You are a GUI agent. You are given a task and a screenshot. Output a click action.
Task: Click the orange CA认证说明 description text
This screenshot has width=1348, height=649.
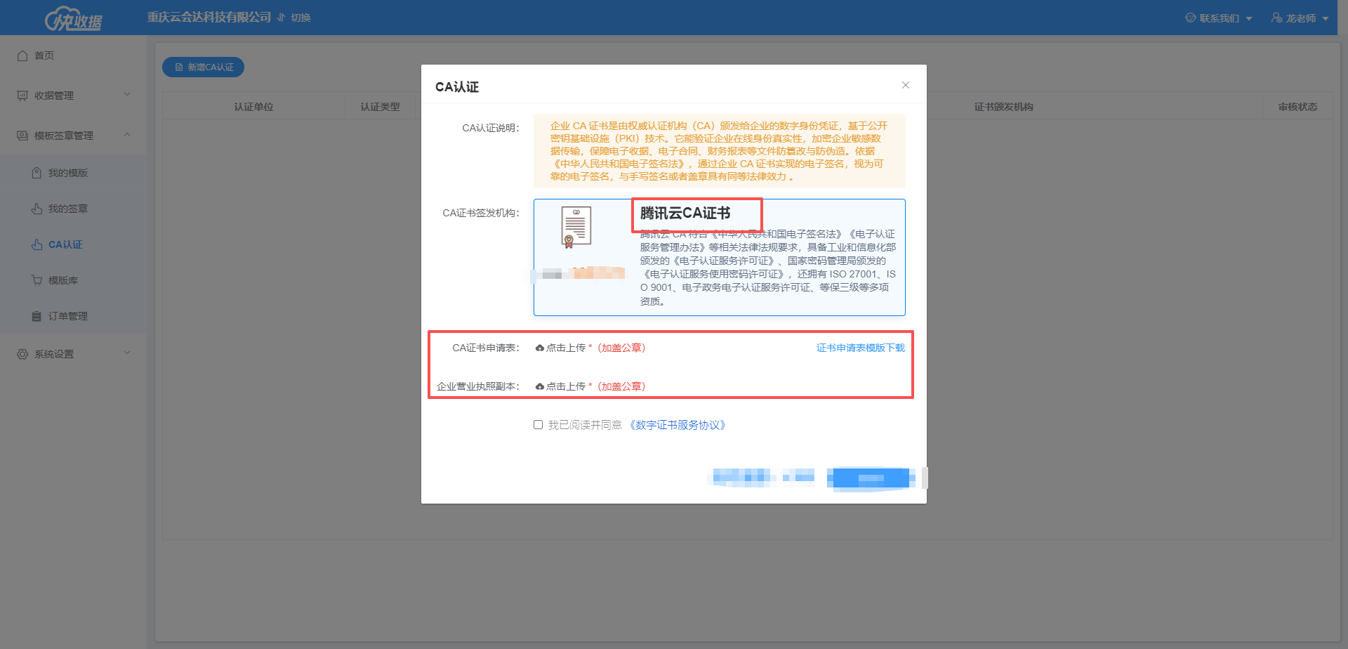(719, 151)
